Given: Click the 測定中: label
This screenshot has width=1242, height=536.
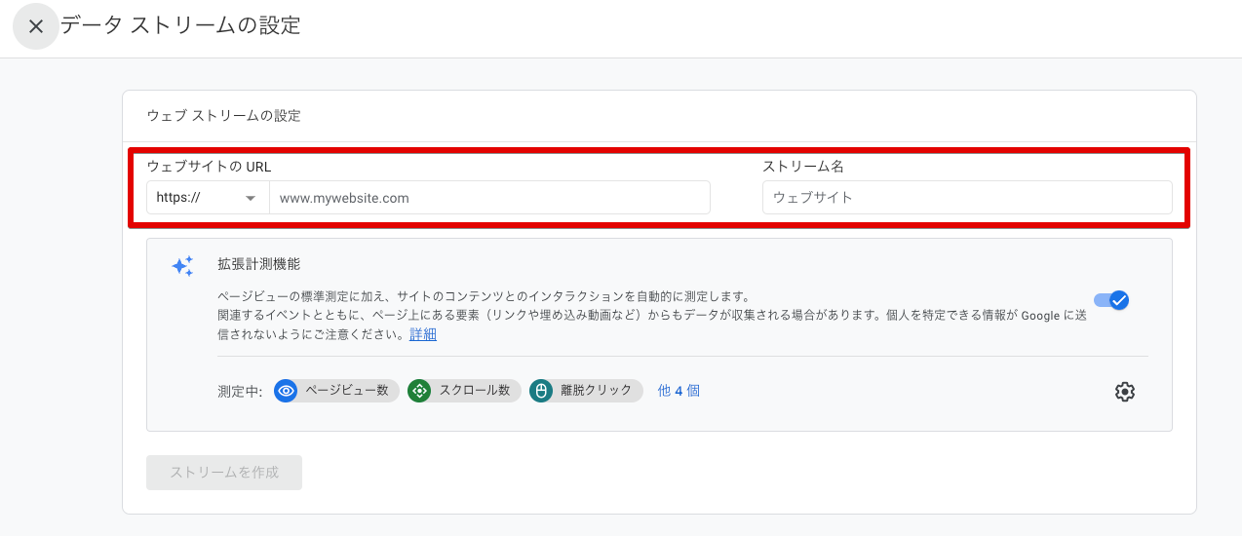Looking at the screenshot, I should [240, 392].
